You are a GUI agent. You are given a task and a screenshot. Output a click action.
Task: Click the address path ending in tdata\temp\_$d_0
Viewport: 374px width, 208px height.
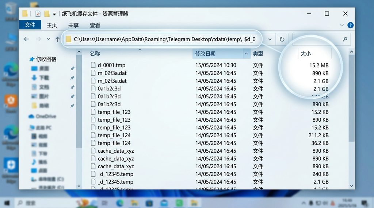click(x=165, y=39)
